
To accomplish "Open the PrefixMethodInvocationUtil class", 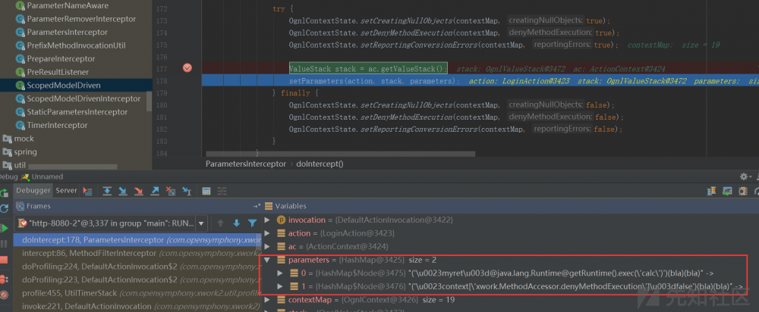I will [x=76, y=45].
